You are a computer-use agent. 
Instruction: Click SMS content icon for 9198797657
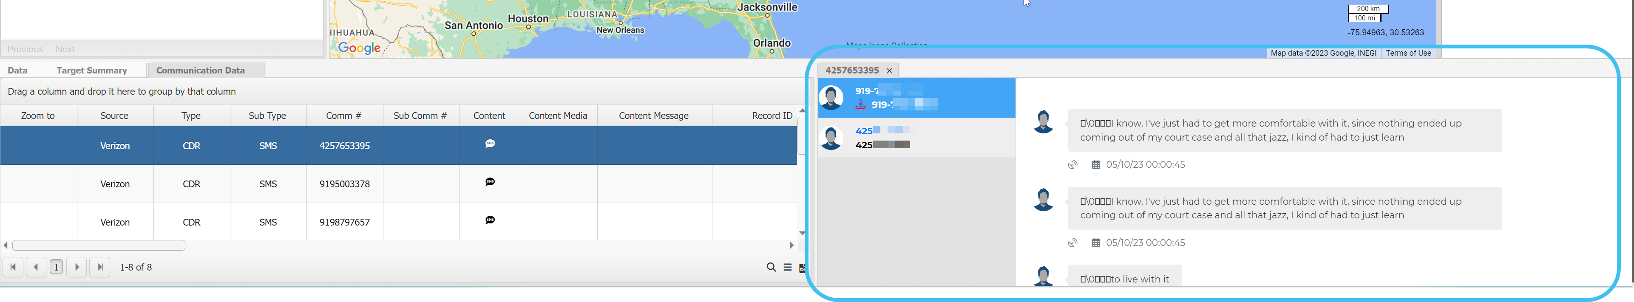(x=490, y=220)
